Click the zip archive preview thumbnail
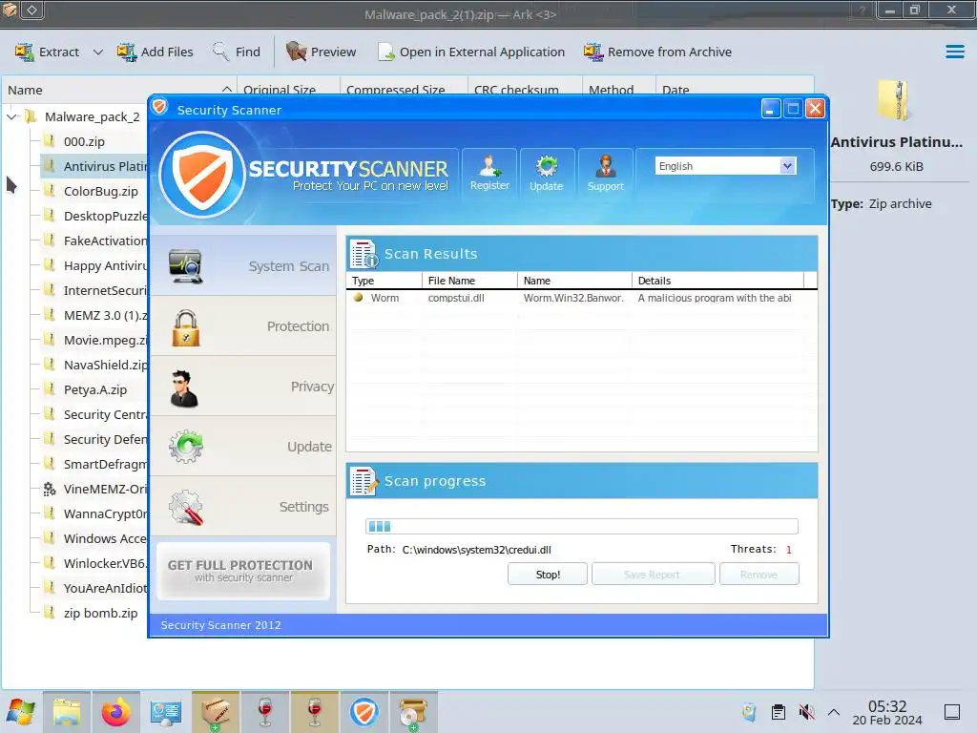Viewport: 977px width, 733px height. pos(895,100)
